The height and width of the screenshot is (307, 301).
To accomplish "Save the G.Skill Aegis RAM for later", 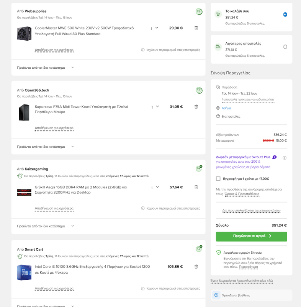I will click(54, 208).
